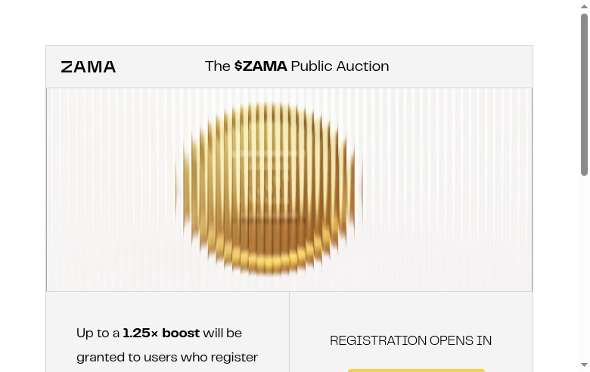This screenshot has width=590, height=372.
Task: Click the word "The" in the header title
Action: (218, 66)
